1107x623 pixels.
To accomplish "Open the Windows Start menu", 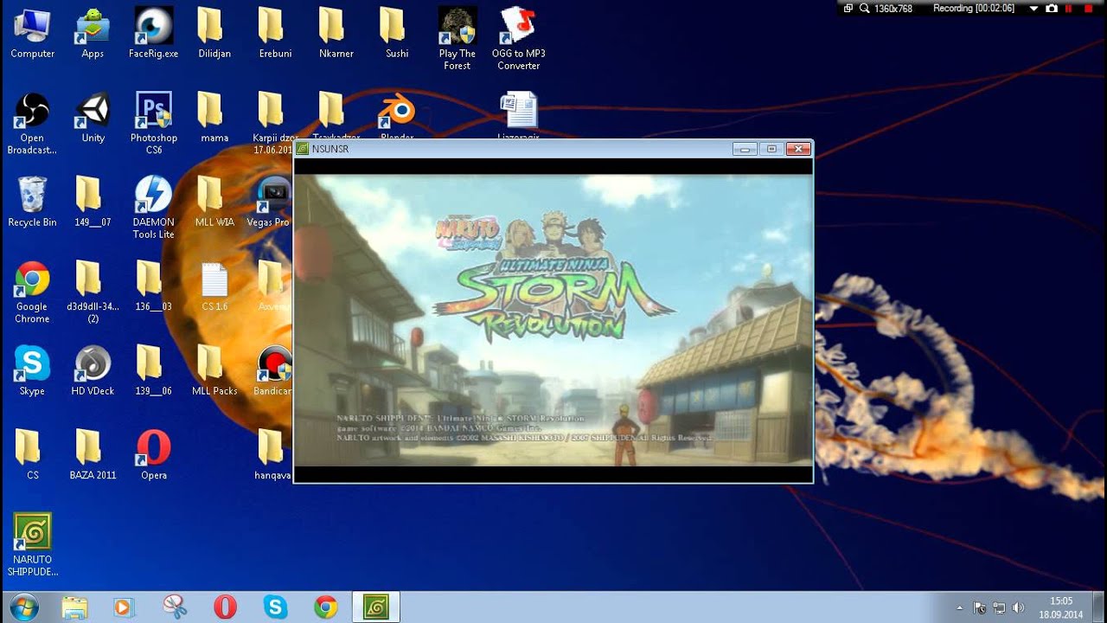I will pyautogui.click(x=23, y=607).
